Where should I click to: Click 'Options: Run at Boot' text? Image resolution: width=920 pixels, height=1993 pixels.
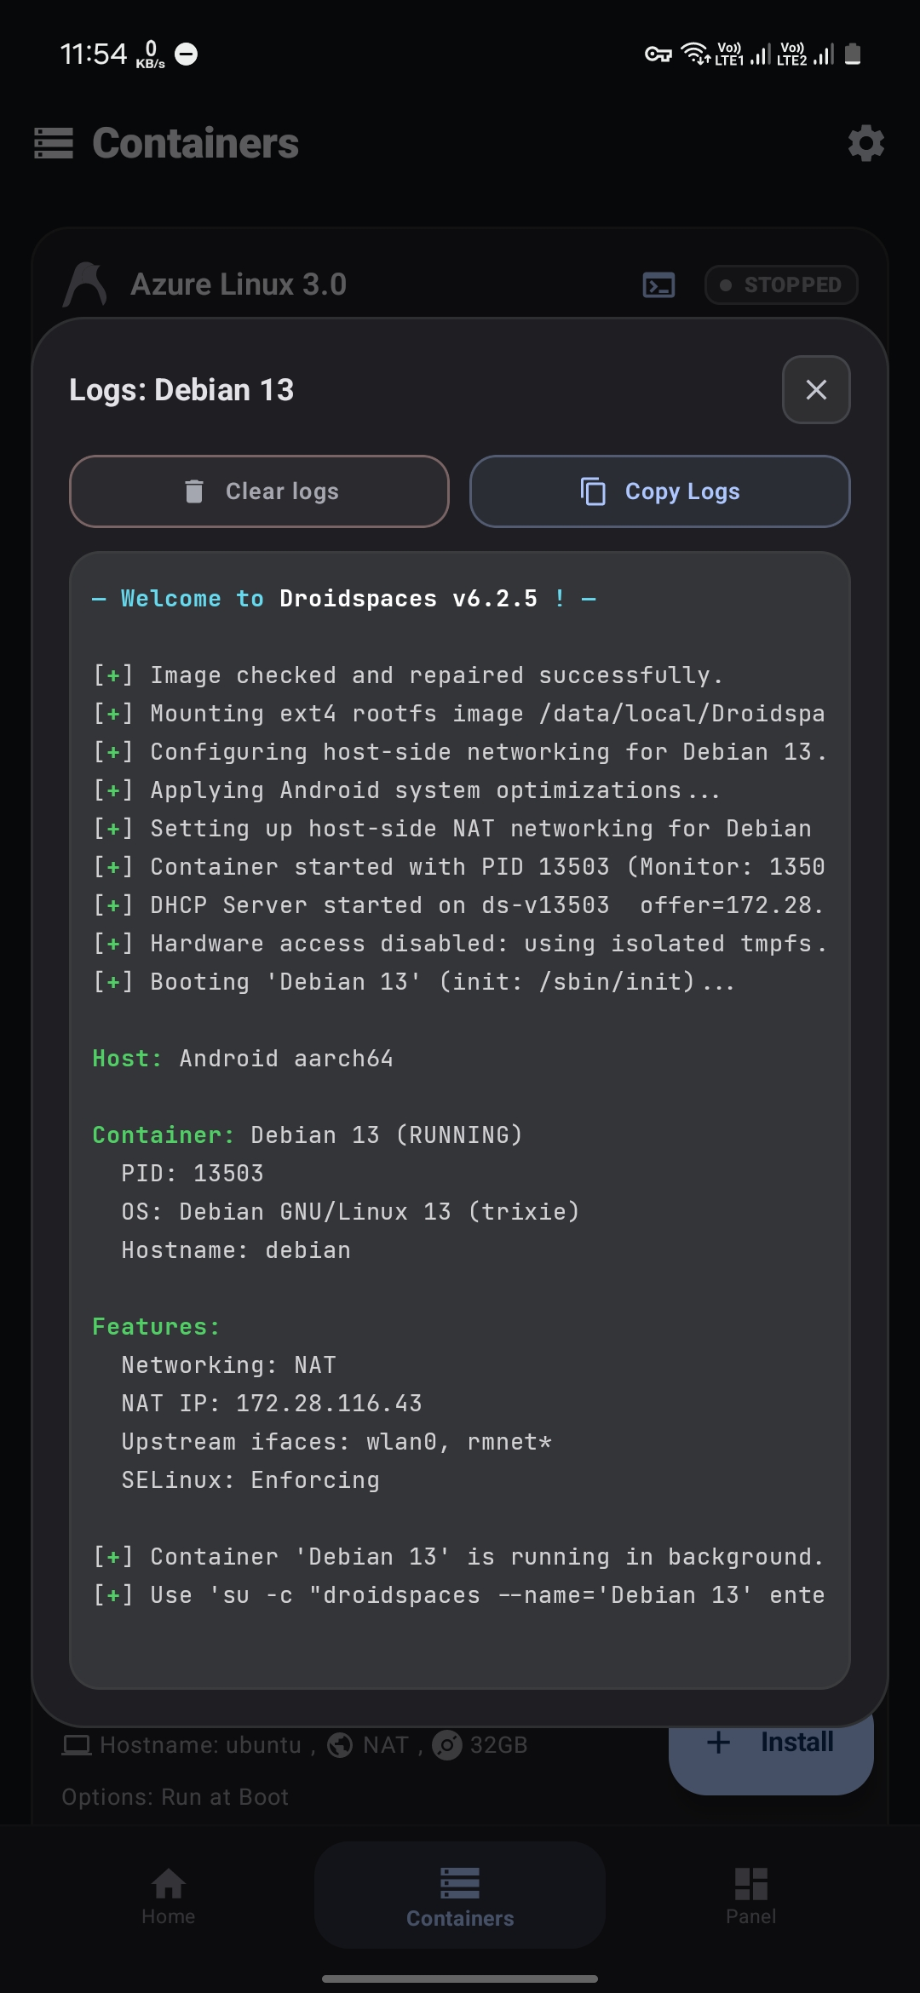tap(175, 1797)
